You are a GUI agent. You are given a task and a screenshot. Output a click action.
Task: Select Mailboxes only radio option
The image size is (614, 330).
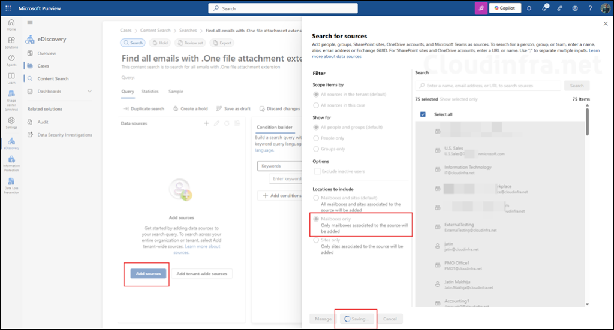point(316,219)
